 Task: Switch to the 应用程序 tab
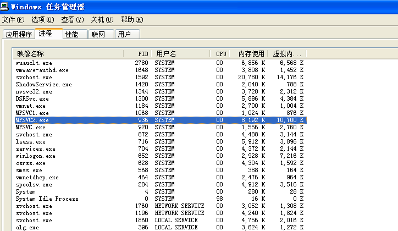tap(18, 35)
